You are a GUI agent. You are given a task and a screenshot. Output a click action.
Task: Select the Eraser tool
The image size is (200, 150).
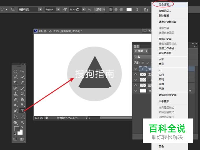[15, 99]
